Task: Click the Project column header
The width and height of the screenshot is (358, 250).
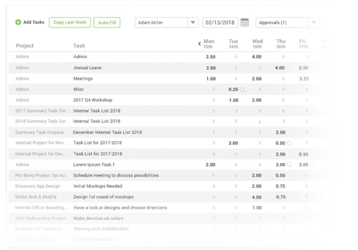Action: point(25,46)
